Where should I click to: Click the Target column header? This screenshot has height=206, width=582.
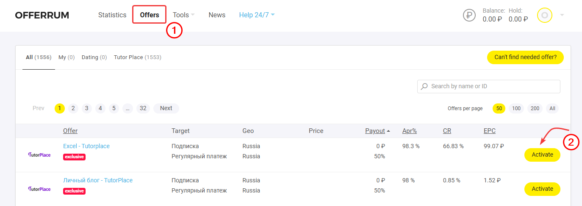point(180,131)
